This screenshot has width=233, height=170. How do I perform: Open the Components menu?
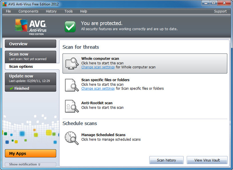coord(28,11)
